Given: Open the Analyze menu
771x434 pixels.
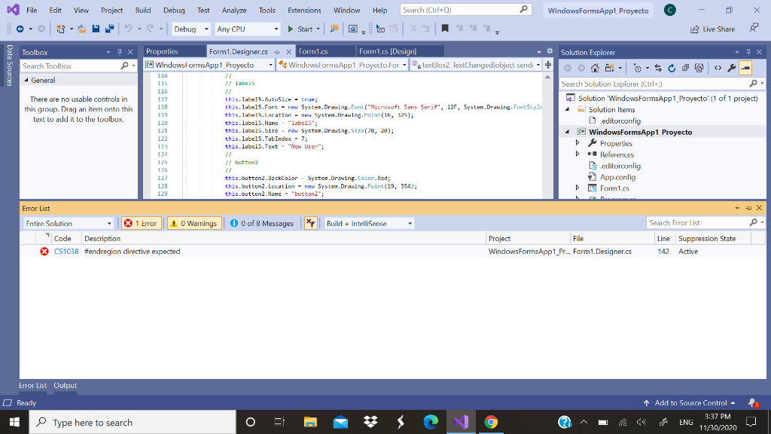Looking at the screenshot, I should pyautogui.click(x=234, y=10).
